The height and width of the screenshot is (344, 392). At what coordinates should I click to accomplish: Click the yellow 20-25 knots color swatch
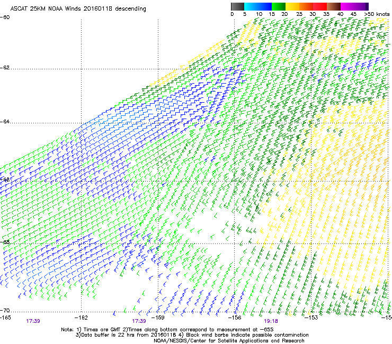[x=292, y=6]
